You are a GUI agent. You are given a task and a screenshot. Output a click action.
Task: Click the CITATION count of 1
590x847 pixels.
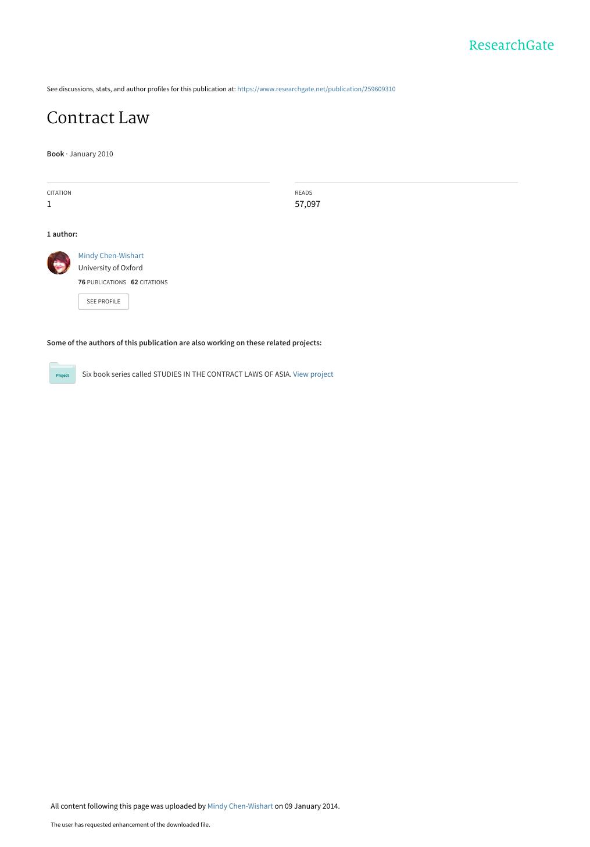(49, 204)
